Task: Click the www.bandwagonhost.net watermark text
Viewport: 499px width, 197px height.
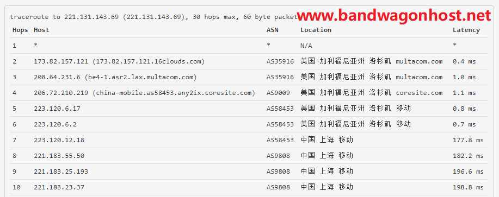Action: pyautogui.click(x=395, y=16)
